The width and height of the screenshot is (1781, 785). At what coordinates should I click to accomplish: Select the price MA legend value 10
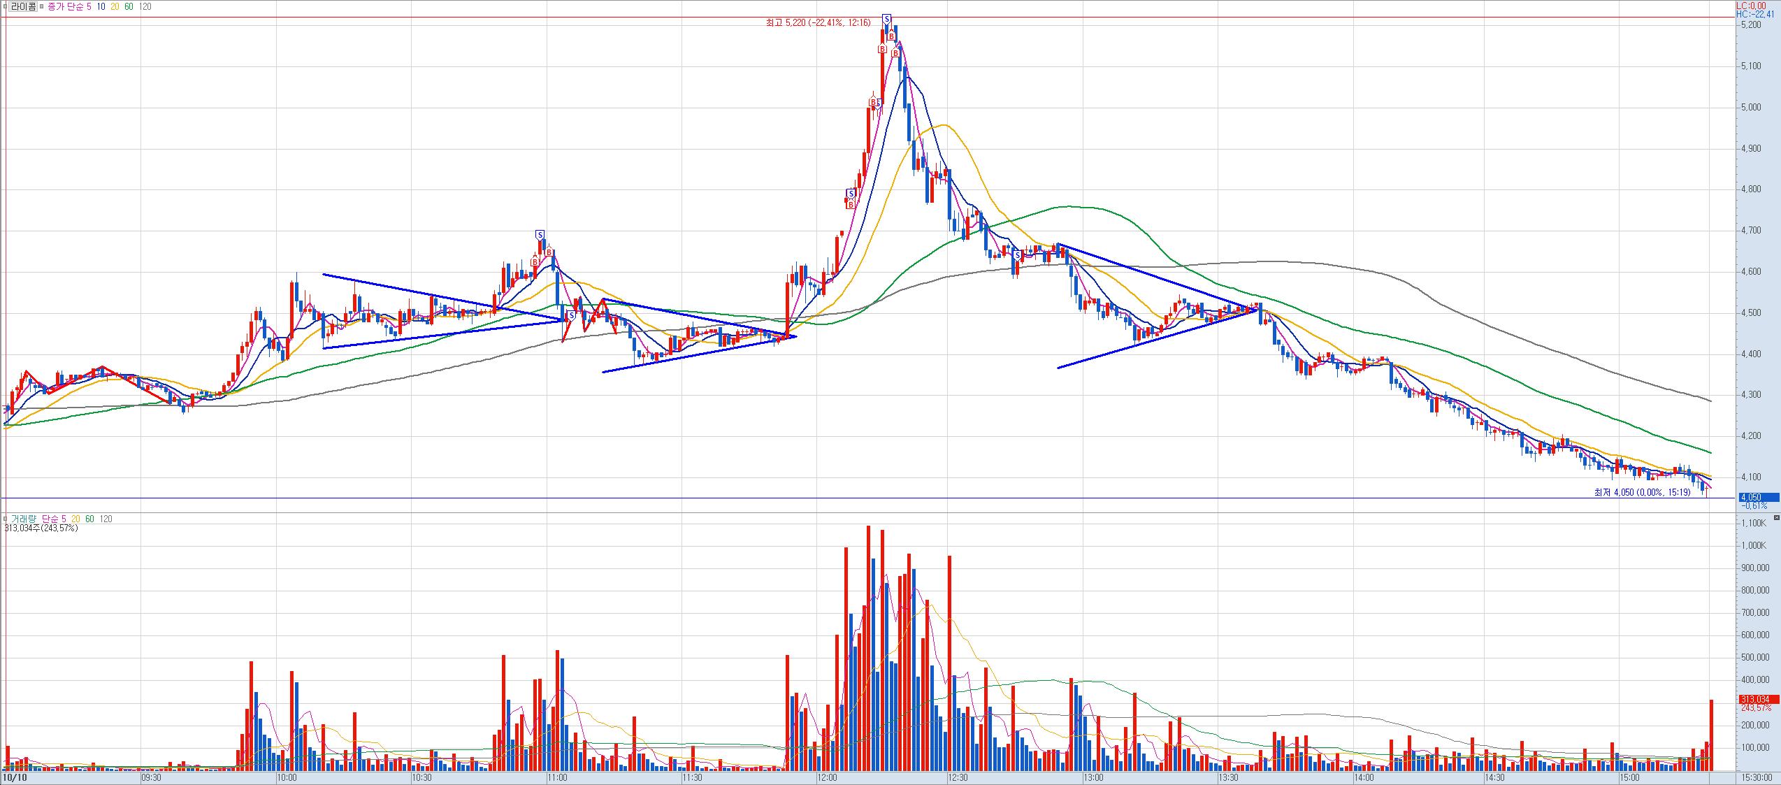coord(101,6)
